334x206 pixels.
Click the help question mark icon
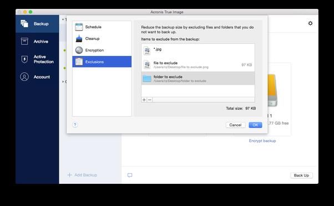coord(75,125)
